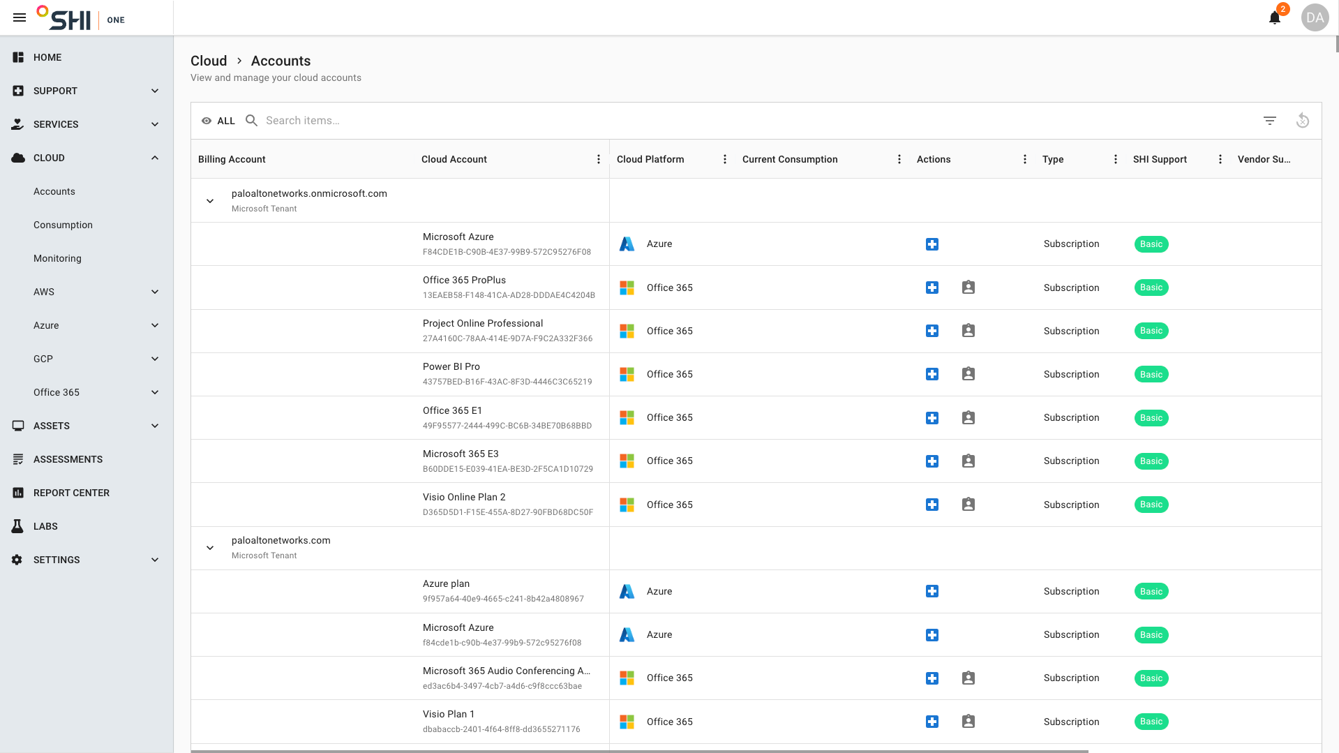Collapse the paloaltonetworks.com tenant group
Screen dimensions: 1339x753
pyautogui.click(x=210, y=548)
